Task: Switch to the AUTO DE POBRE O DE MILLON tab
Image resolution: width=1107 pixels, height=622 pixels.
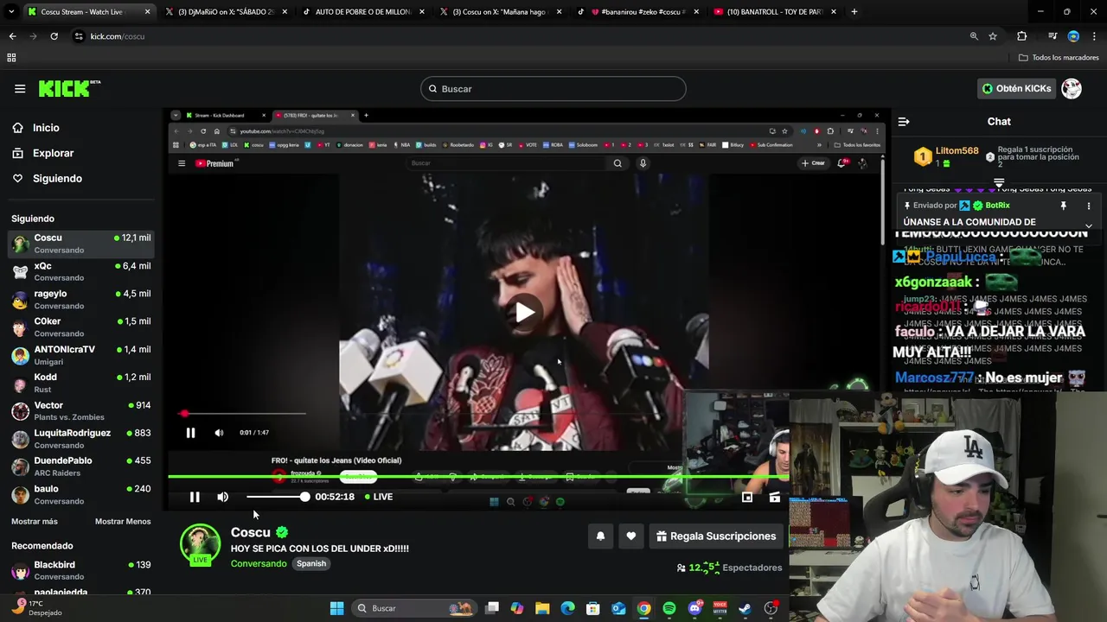Action: [362, 12]
